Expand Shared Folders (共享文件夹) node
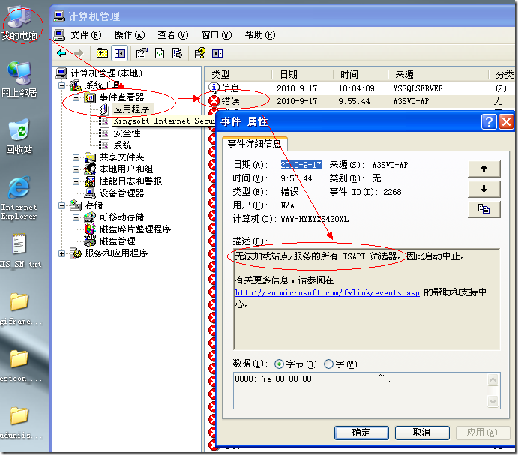Screen dimensions: 518x455 76,157
